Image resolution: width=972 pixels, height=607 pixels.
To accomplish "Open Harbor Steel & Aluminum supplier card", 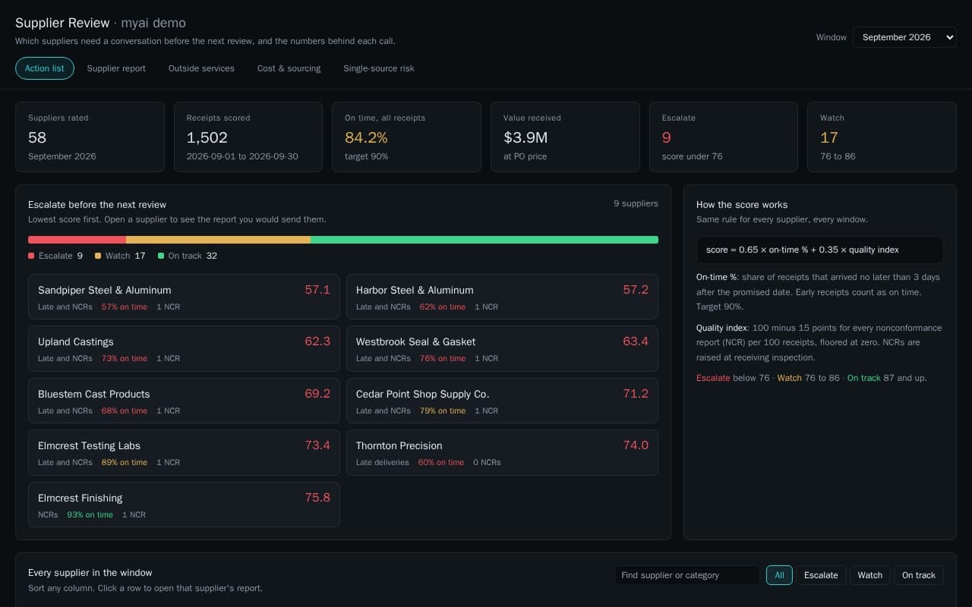I will [502, 297].
